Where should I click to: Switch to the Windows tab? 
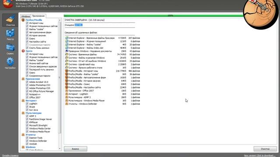point(25,16)
